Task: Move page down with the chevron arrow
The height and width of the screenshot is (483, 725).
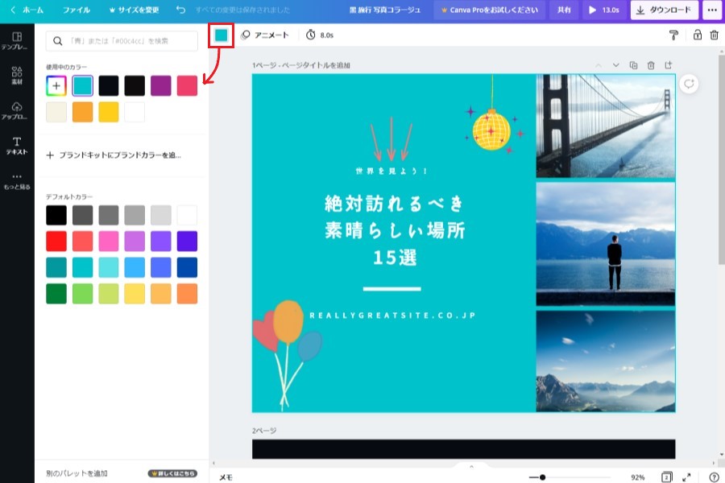Action: tap(616, 65)
